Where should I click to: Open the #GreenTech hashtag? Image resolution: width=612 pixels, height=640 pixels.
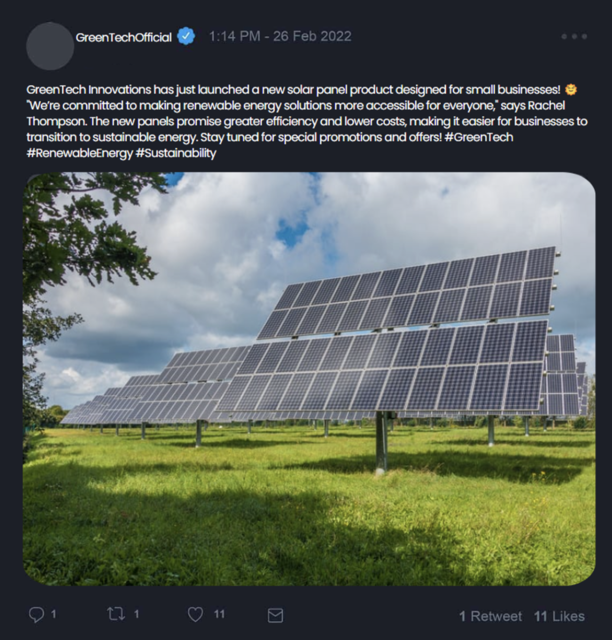(x=478, y=137)
